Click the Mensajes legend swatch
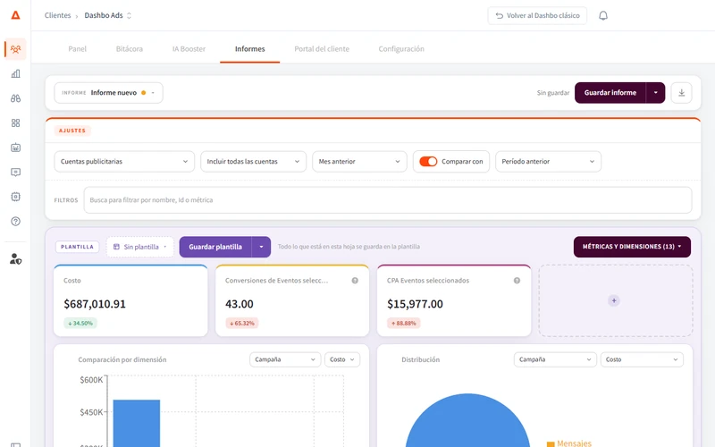Image resolution: width=715 pixels, height=447 pixels. pos(551,443)
